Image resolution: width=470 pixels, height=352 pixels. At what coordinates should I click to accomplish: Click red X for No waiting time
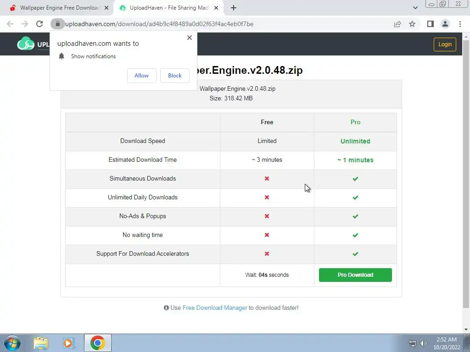pyautogui.click(x=267, y=235)
